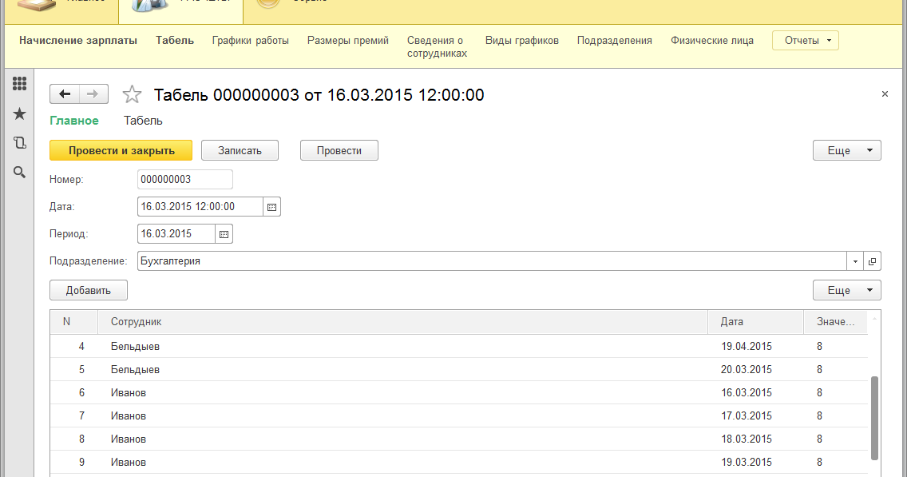The image size is (907, 477).
Task: Open Графики работы link
Action: point(251,41)
